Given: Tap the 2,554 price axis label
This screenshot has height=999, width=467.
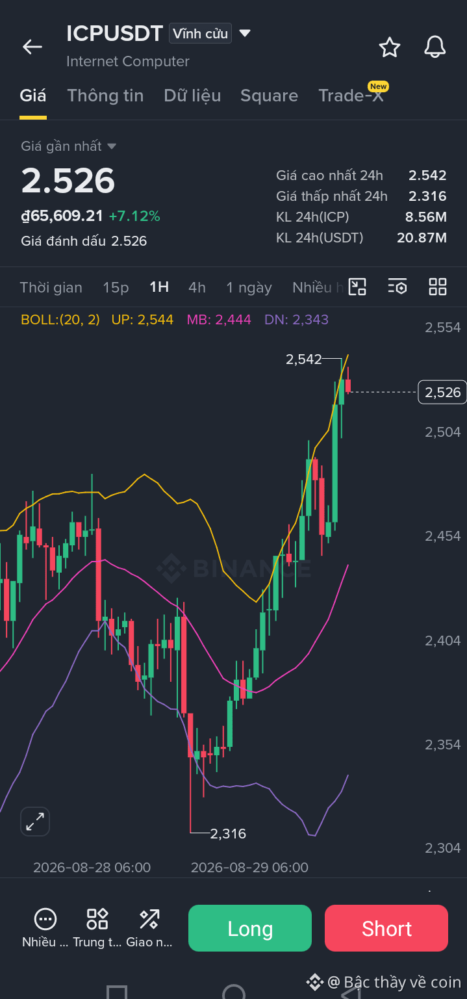Looking at the screenshot, I should (443, 328).
